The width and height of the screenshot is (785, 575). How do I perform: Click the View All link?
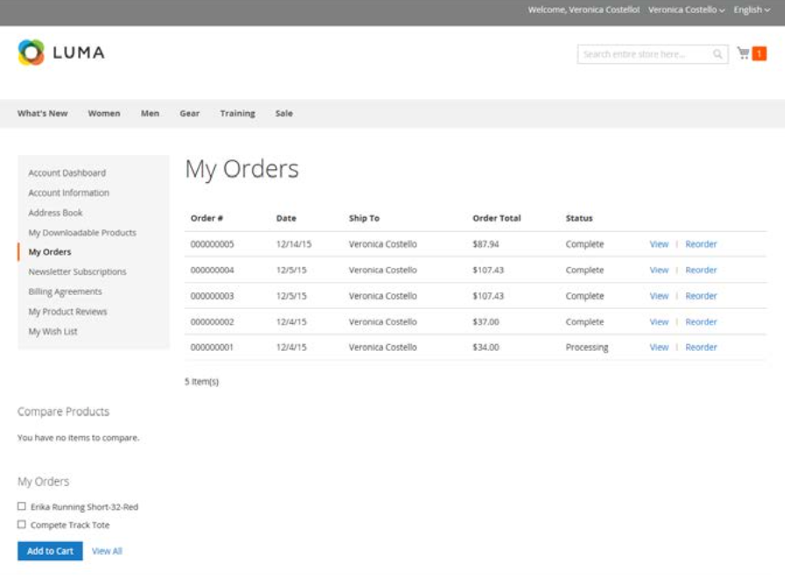coord(107,551)
